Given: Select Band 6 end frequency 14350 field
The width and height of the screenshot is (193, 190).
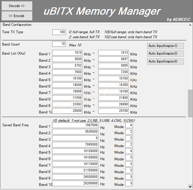Looking at the screenshot, I should pyautogui.click(x=114, y=85).
